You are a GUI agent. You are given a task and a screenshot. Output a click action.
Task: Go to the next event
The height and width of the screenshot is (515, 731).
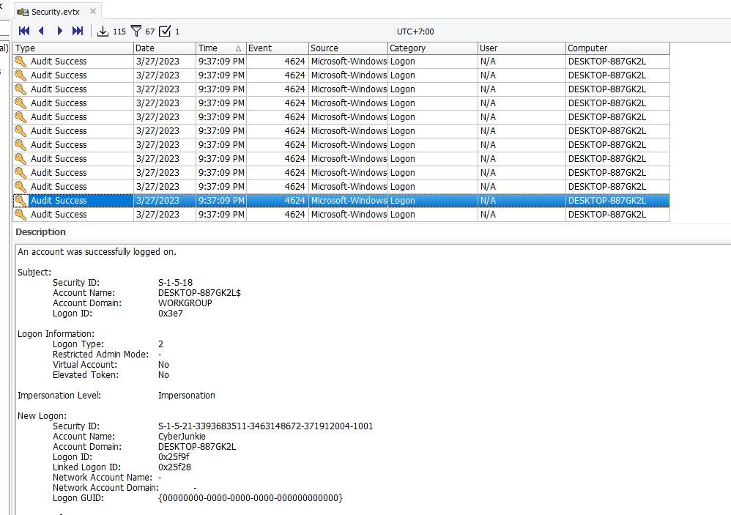click(60, 31)
